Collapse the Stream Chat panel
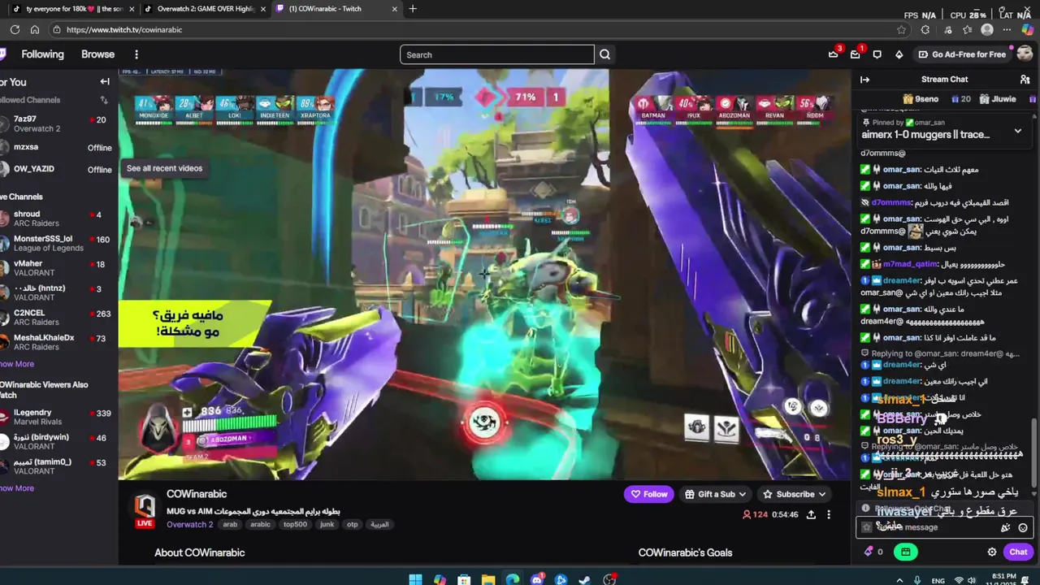The width and height of the screenshot is (1040, 585). pos(864,80)
